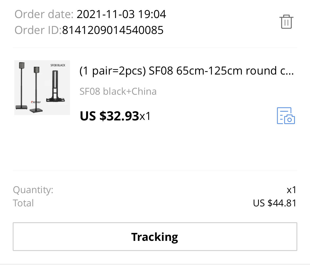
Task: Select the order ID number 8141209014540085
Action: point(113,30)
